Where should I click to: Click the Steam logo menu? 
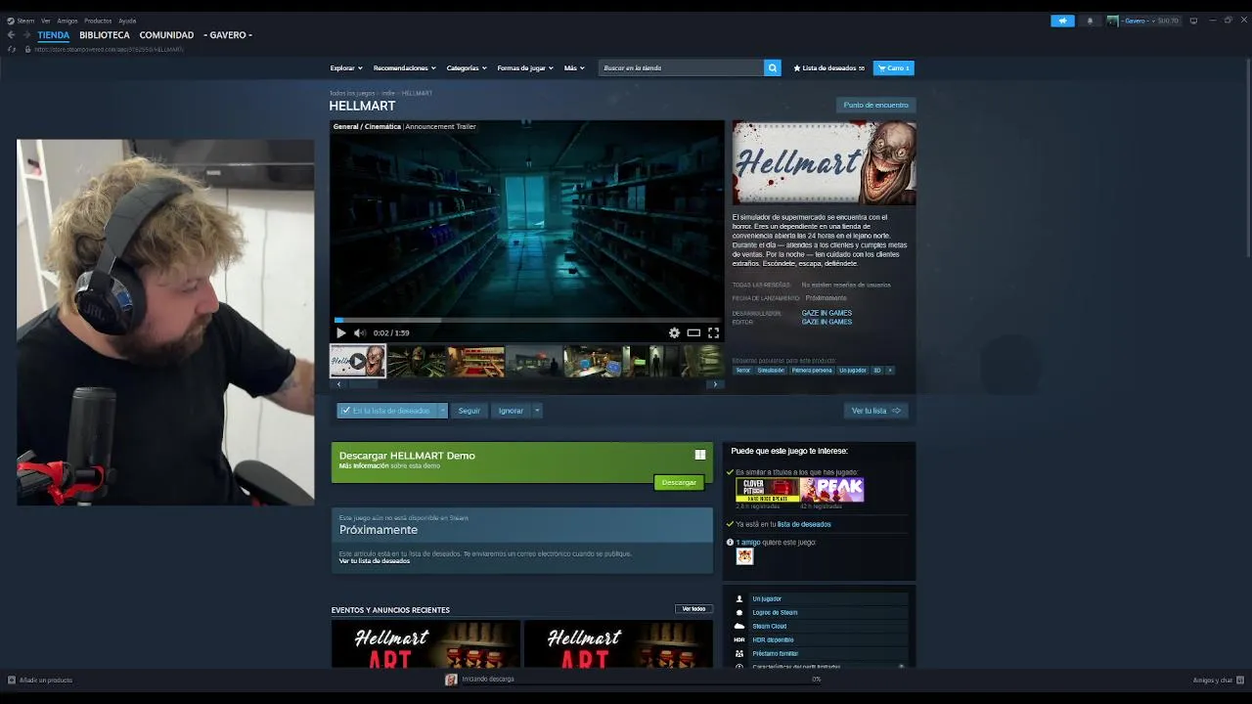pos(21,21)
